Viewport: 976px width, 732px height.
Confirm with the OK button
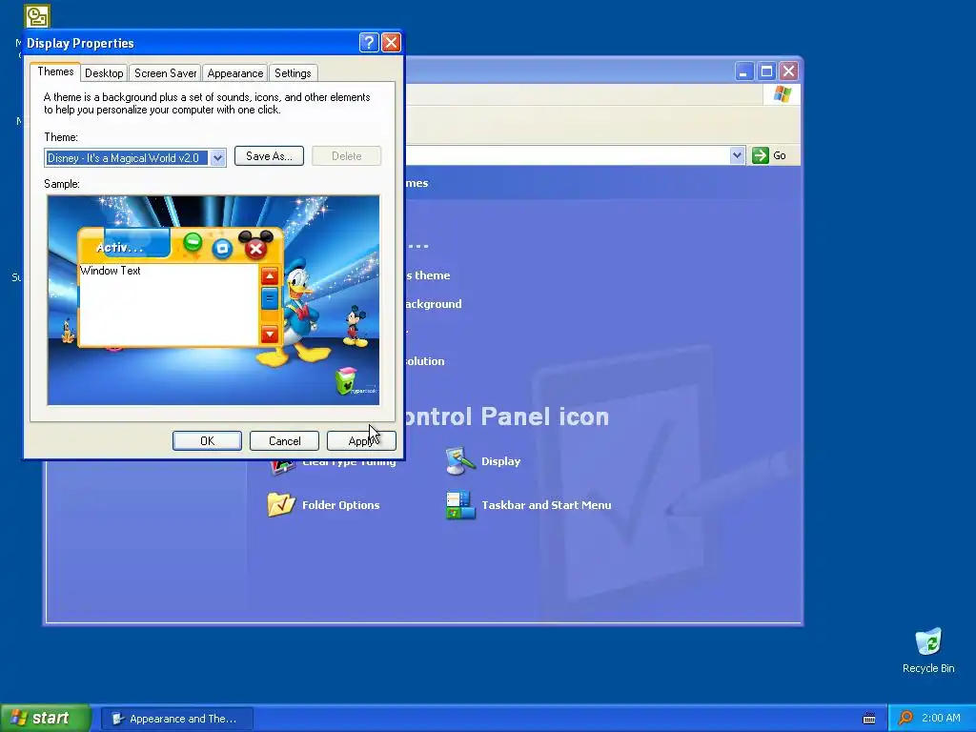coord(207,440)
